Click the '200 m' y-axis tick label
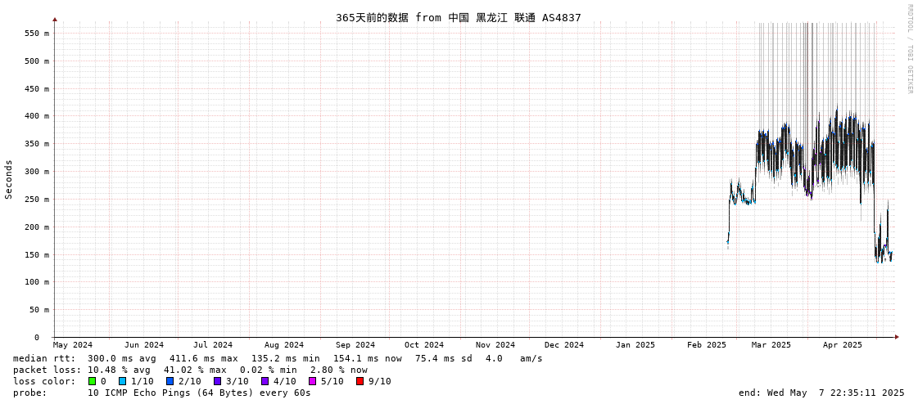 (x=37, y=227)
